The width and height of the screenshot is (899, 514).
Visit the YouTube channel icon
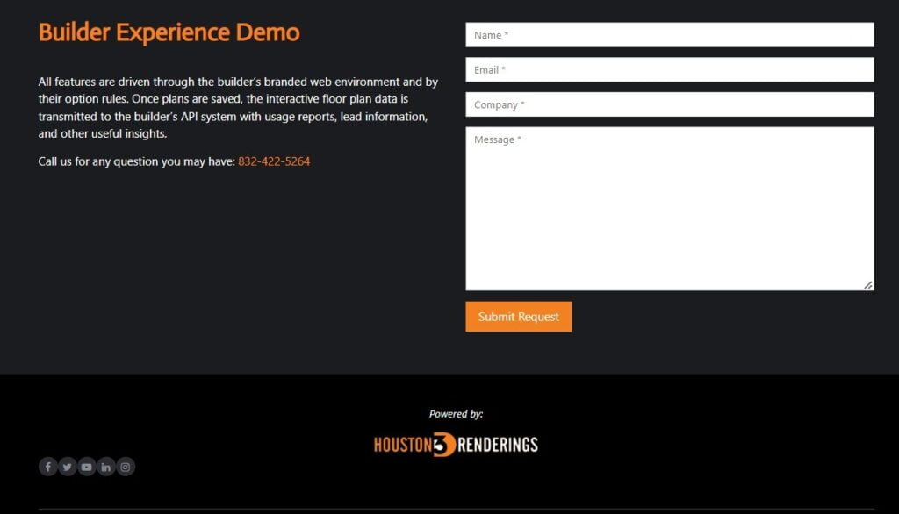86,467
